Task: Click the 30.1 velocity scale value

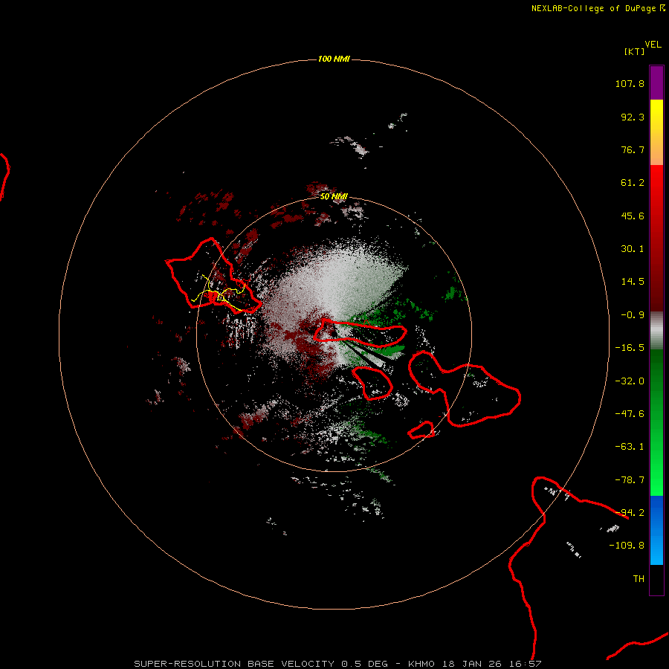Action: click(633, 249)
